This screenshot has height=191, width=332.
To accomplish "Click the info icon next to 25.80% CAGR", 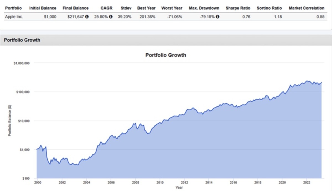I will point(111,17).
